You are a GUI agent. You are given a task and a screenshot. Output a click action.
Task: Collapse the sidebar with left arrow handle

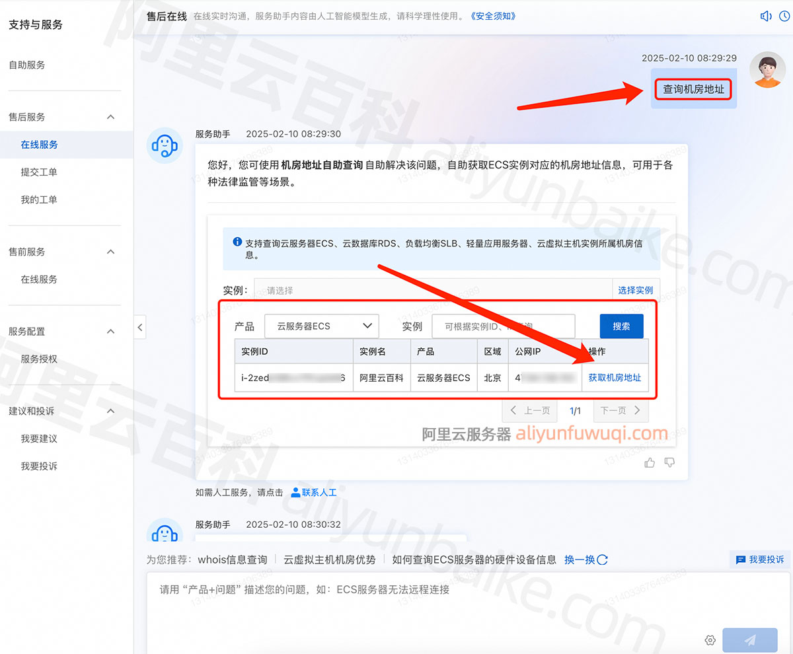[139, 327]
